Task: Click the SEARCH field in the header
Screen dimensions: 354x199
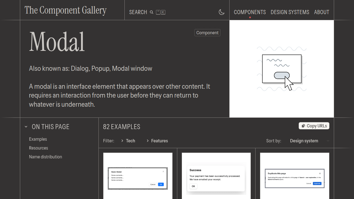Action: (147, 12)
